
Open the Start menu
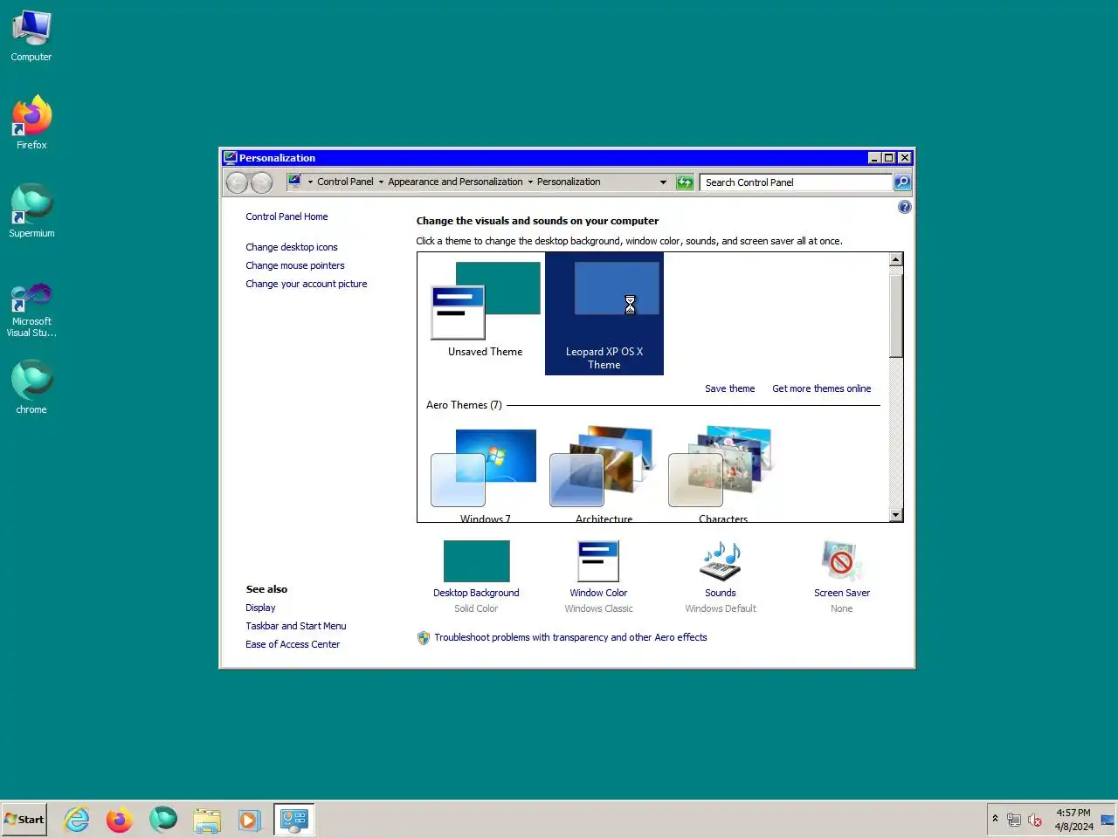coord(24,820)
